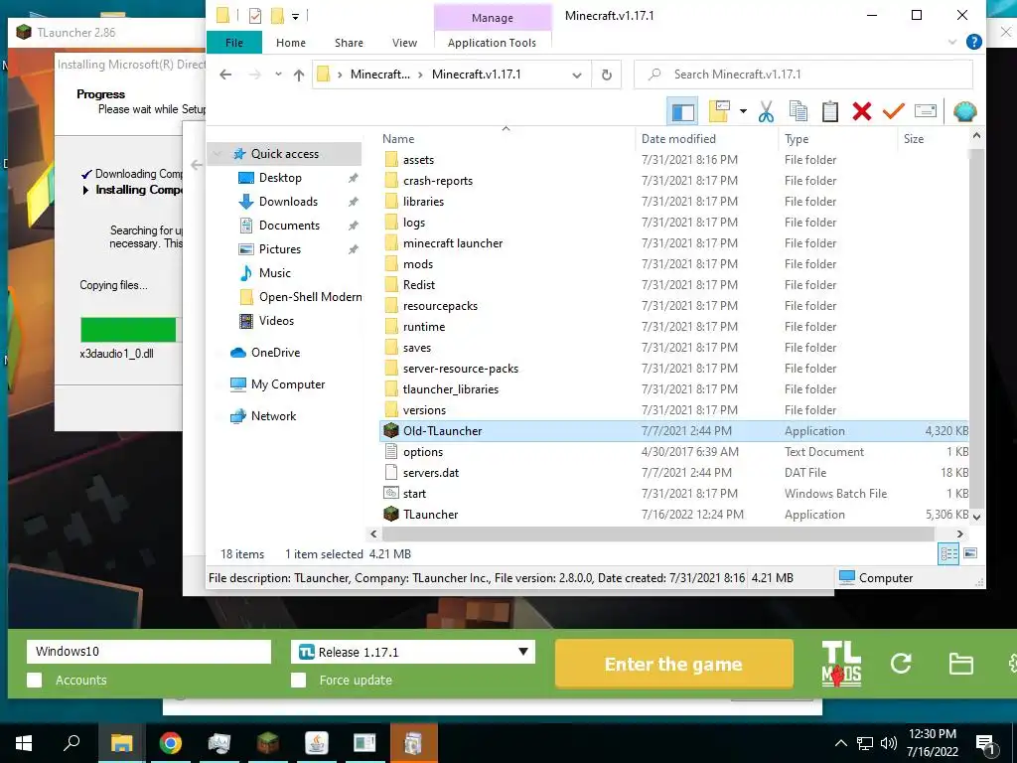
Task: Go back with the Explorer back arrow
Action: click(225, 75)
